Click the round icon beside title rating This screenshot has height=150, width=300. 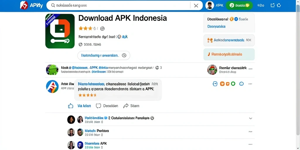(103, 28)
